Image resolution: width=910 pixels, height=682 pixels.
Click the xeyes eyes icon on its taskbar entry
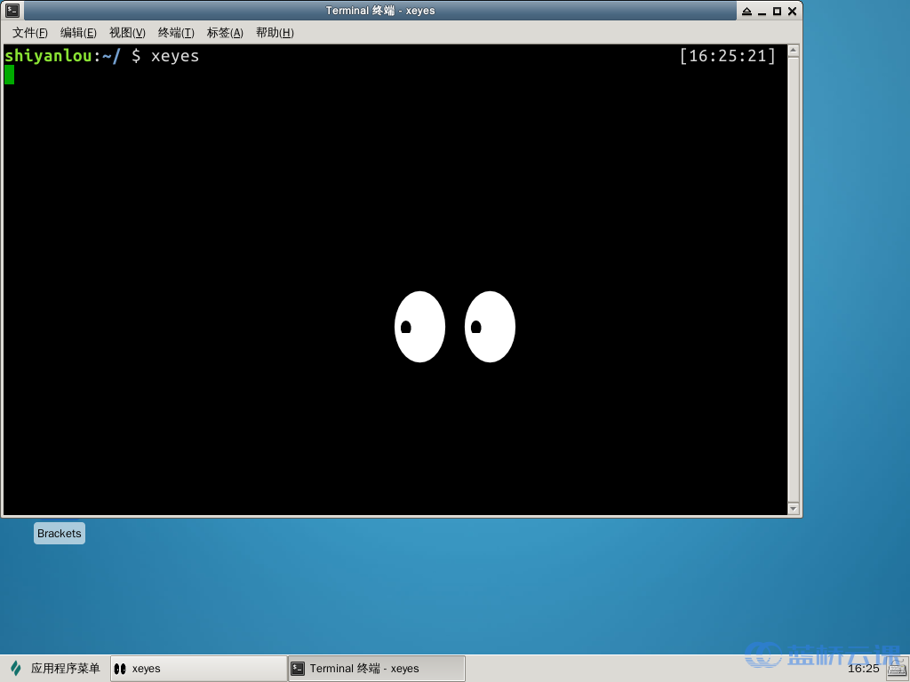point(121,668)
